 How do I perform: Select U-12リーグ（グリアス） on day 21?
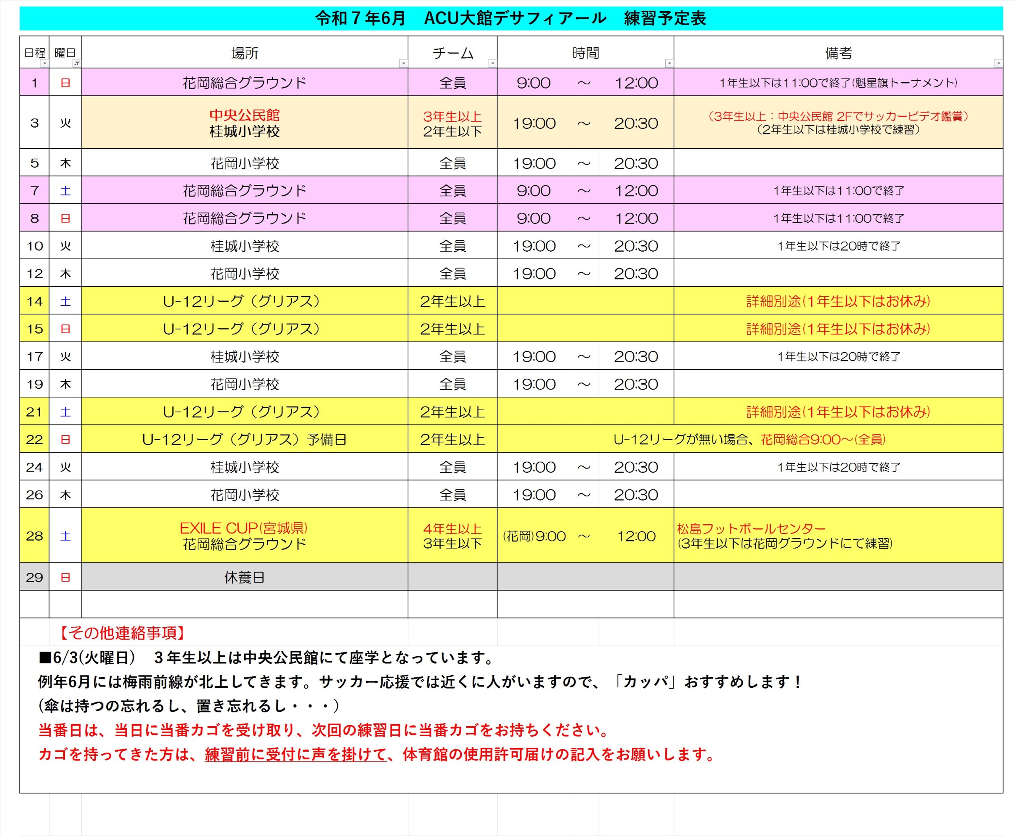[242, 412]
